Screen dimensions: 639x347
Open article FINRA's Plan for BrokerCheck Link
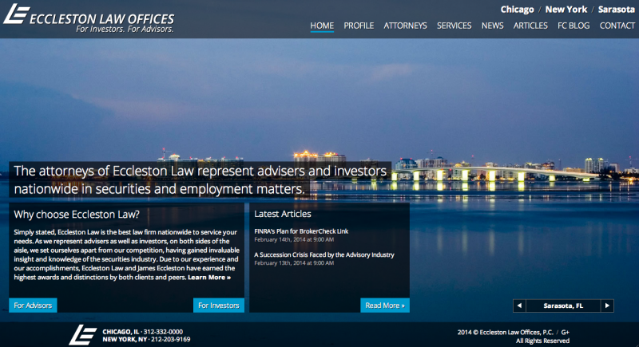(301, 231)
